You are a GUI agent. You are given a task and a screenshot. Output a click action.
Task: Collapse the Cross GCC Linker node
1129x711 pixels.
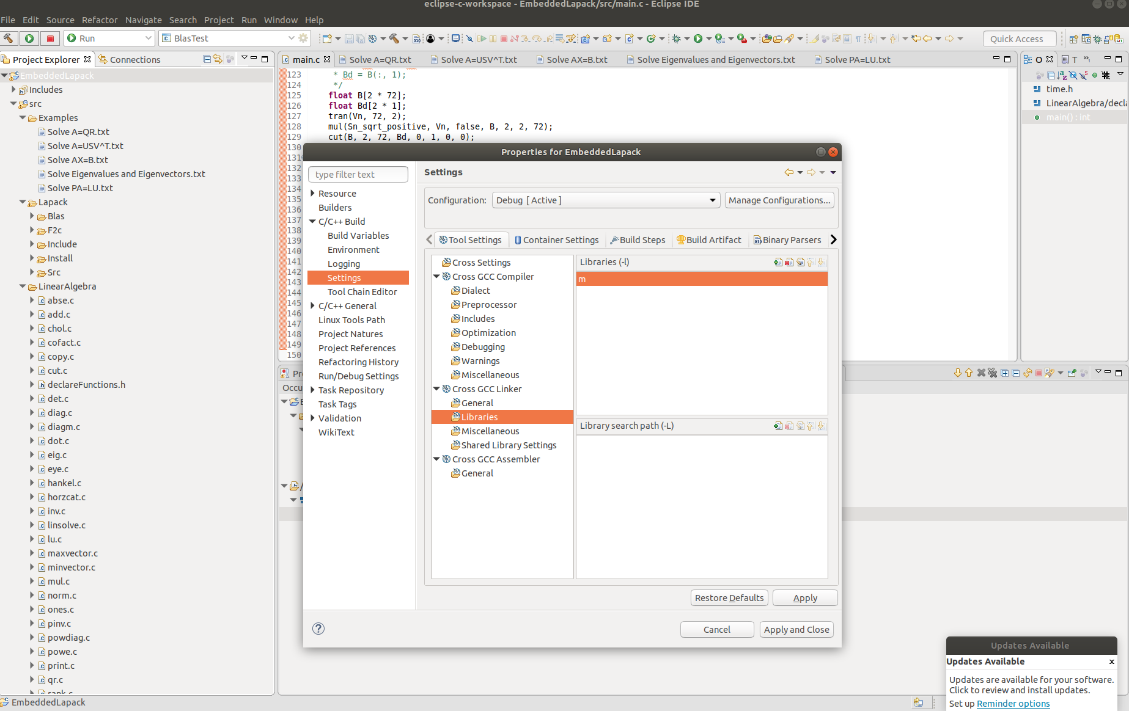pos(436,388)
